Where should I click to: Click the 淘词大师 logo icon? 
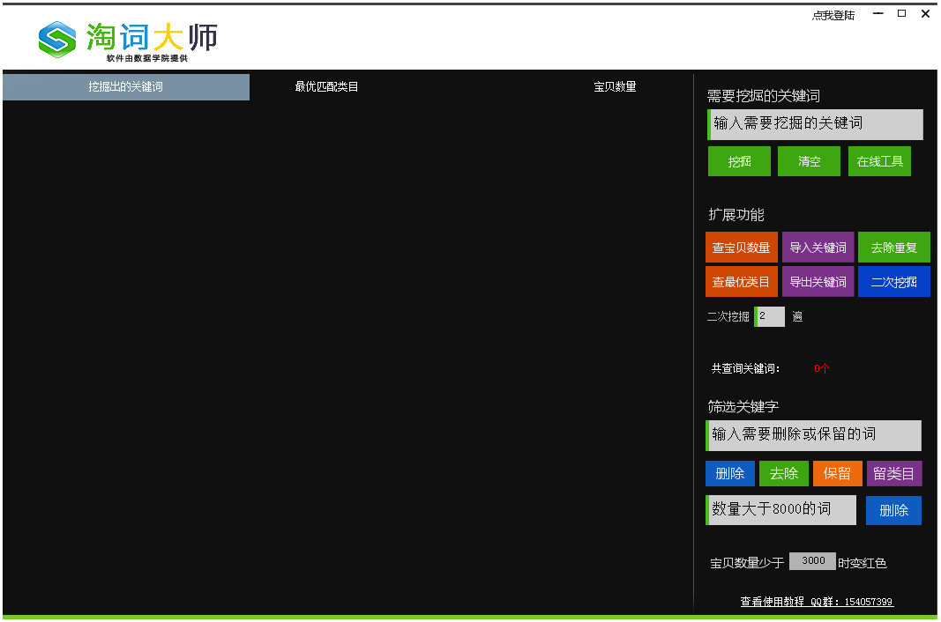tap(58, 39)
